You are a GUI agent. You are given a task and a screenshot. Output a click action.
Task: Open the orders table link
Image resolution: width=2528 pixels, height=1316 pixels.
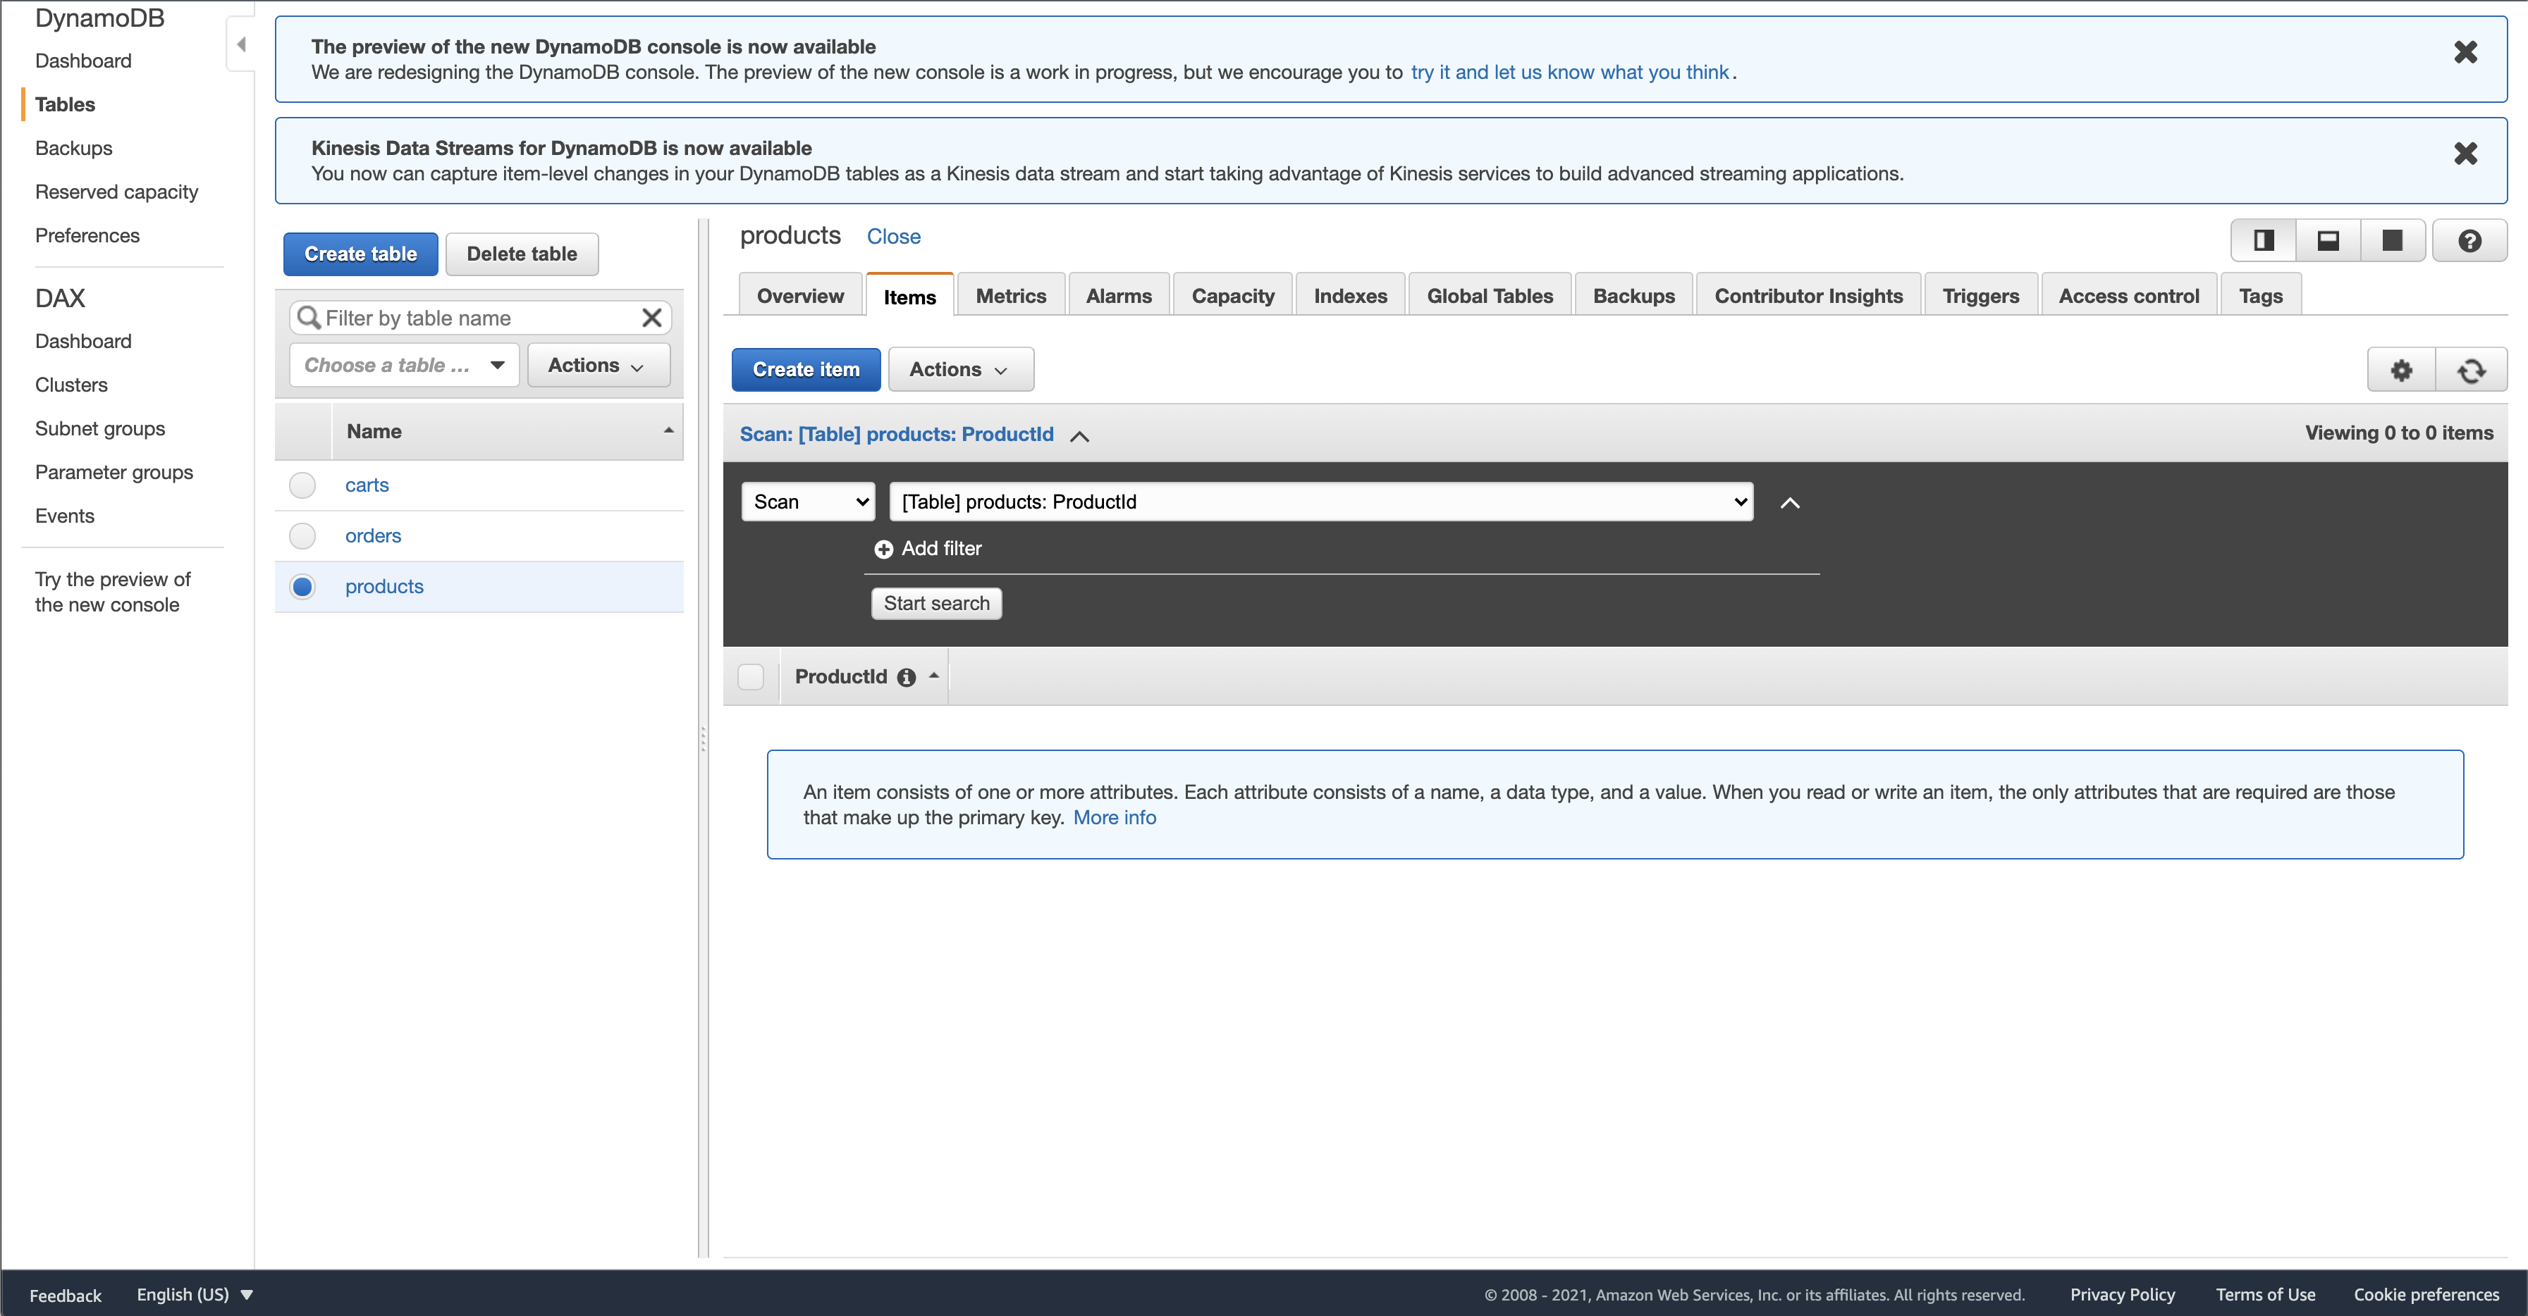(x=373, y=535)
